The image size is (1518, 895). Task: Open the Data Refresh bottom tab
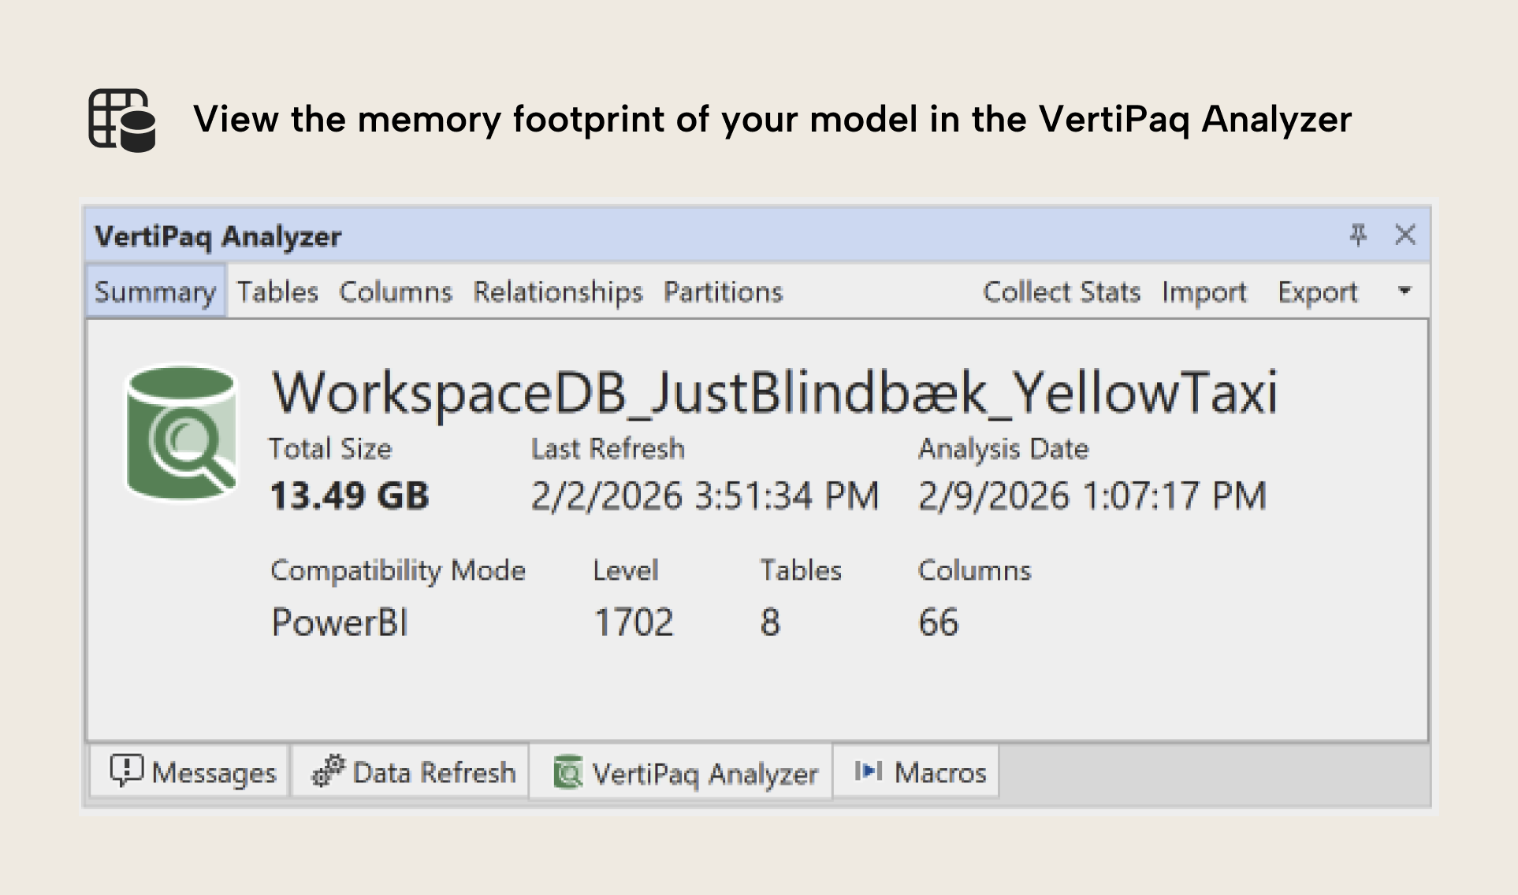[x=410, y=772]
